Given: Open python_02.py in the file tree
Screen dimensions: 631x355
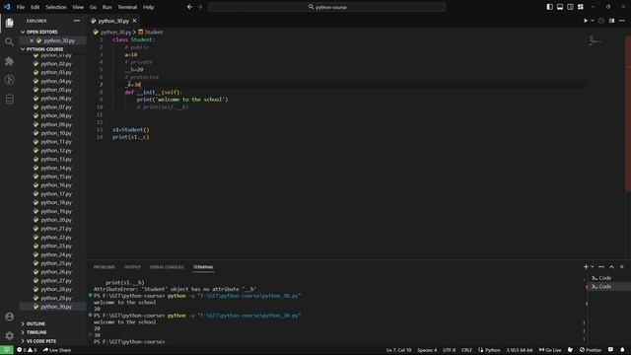Looking at the screenshot, I should pos(56,63).
